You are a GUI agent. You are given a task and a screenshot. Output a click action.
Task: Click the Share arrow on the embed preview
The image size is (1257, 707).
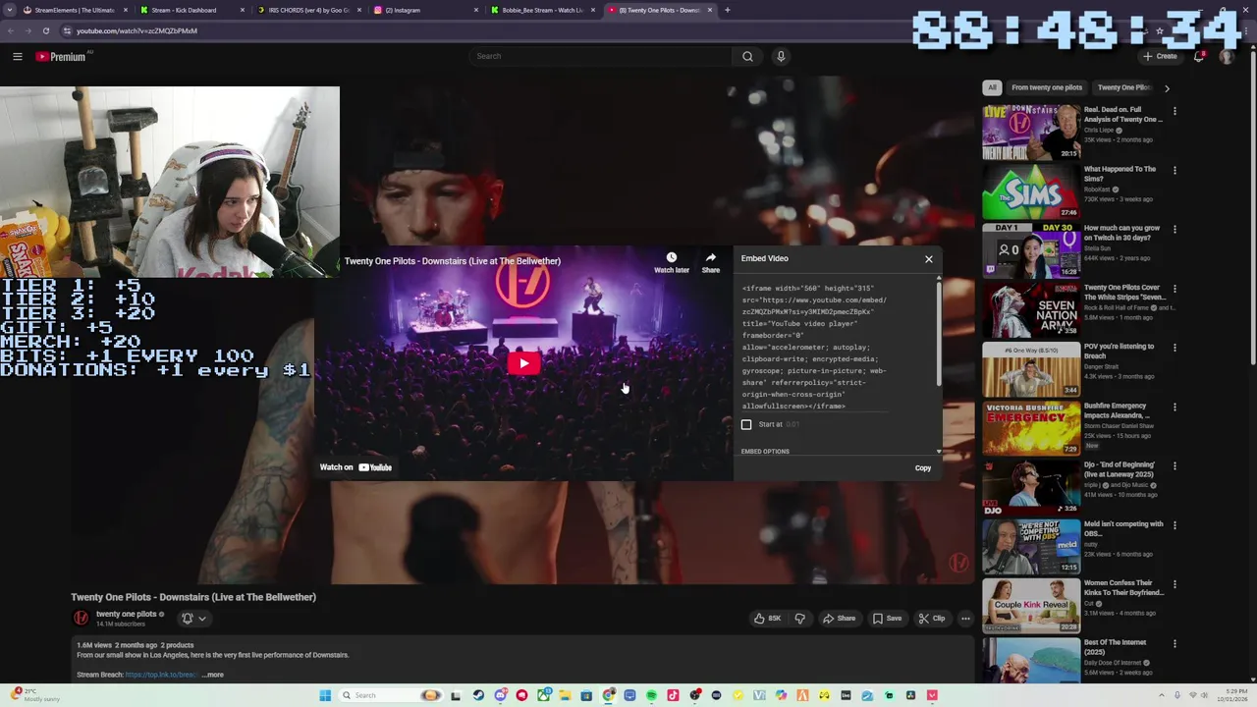point(710,262)
